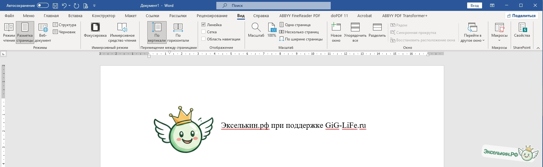543x167 pixels.
Task: Click the Поделиться share button
Action: click(x=521, y=16)
